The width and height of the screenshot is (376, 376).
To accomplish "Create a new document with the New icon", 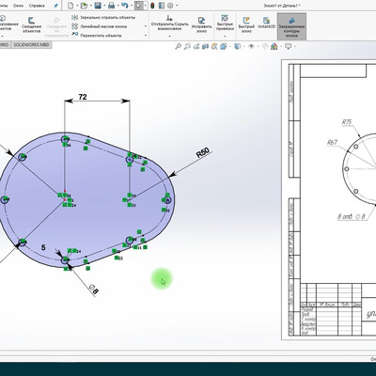I will pyautogui.click(x=71, y=6).
